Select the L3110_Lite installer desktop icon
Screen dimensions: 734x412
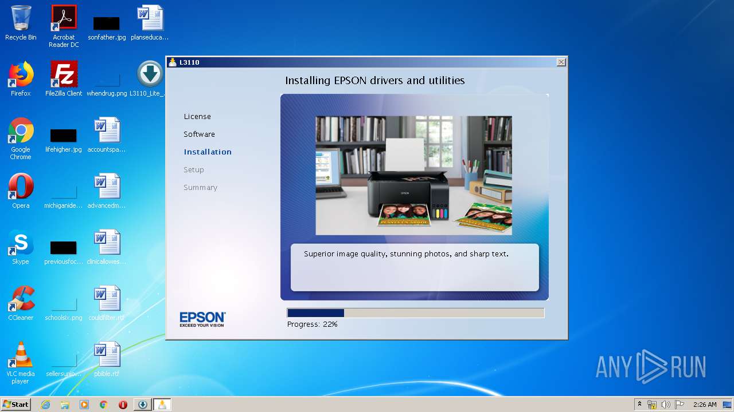(150, 79)
